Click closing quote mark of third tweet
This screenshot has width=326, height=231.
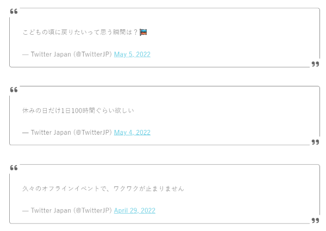click(315, 220)
